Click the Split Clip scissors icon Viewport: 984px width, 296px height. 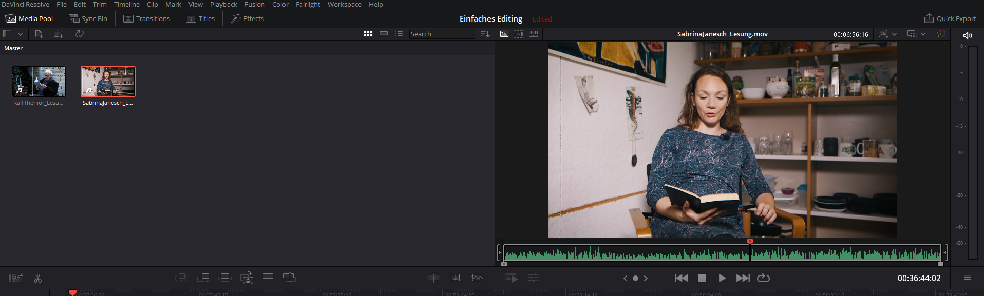(37, 278)
